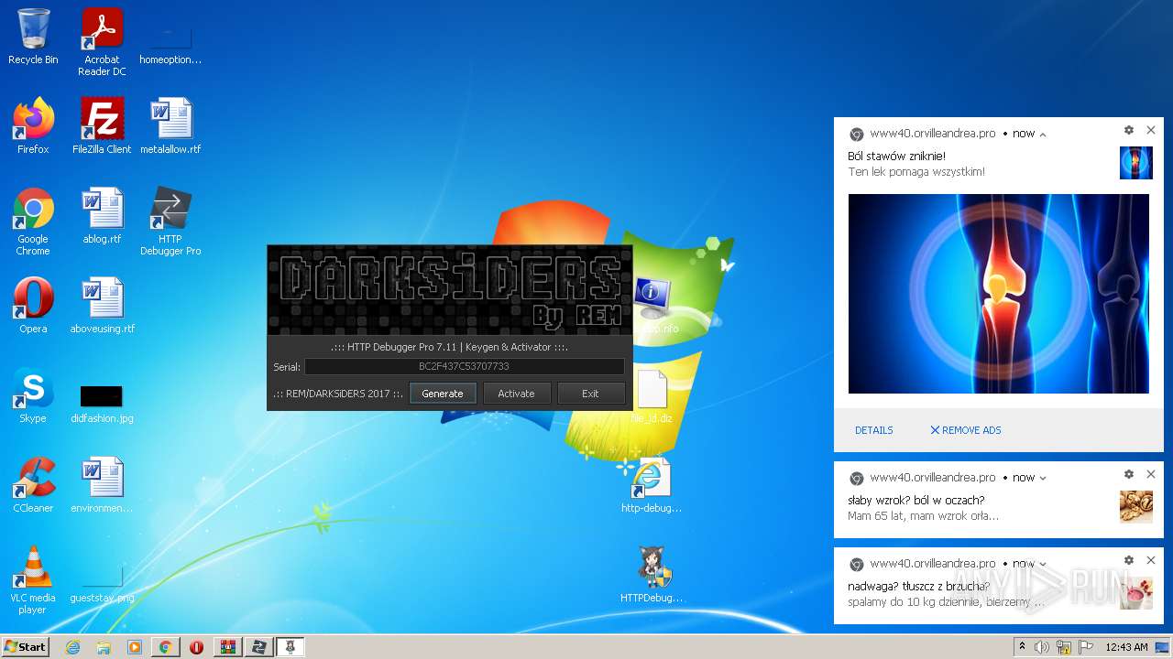Select ablog.rtf document icon
Viewport: 1173px width, 659px height.
pos(102,215)
